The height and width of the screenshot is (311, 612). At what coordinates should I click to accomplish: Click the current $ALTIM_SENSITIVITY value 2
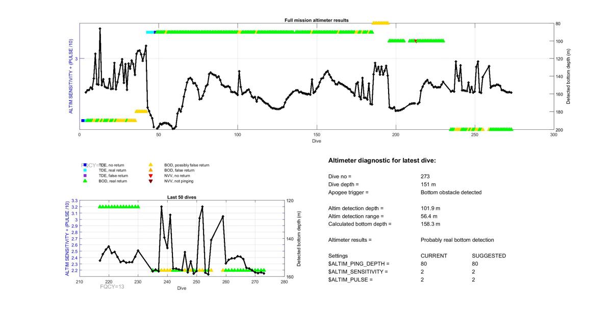click(422, 272)
